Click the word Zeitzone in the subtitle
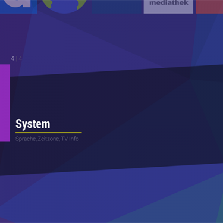This screenshot has width=223, height=223. point(49,139)
